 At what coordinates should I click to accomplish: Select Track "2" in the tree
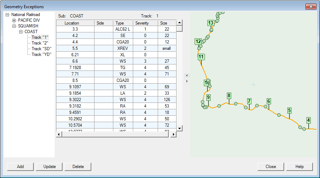[x=40, y=43]
